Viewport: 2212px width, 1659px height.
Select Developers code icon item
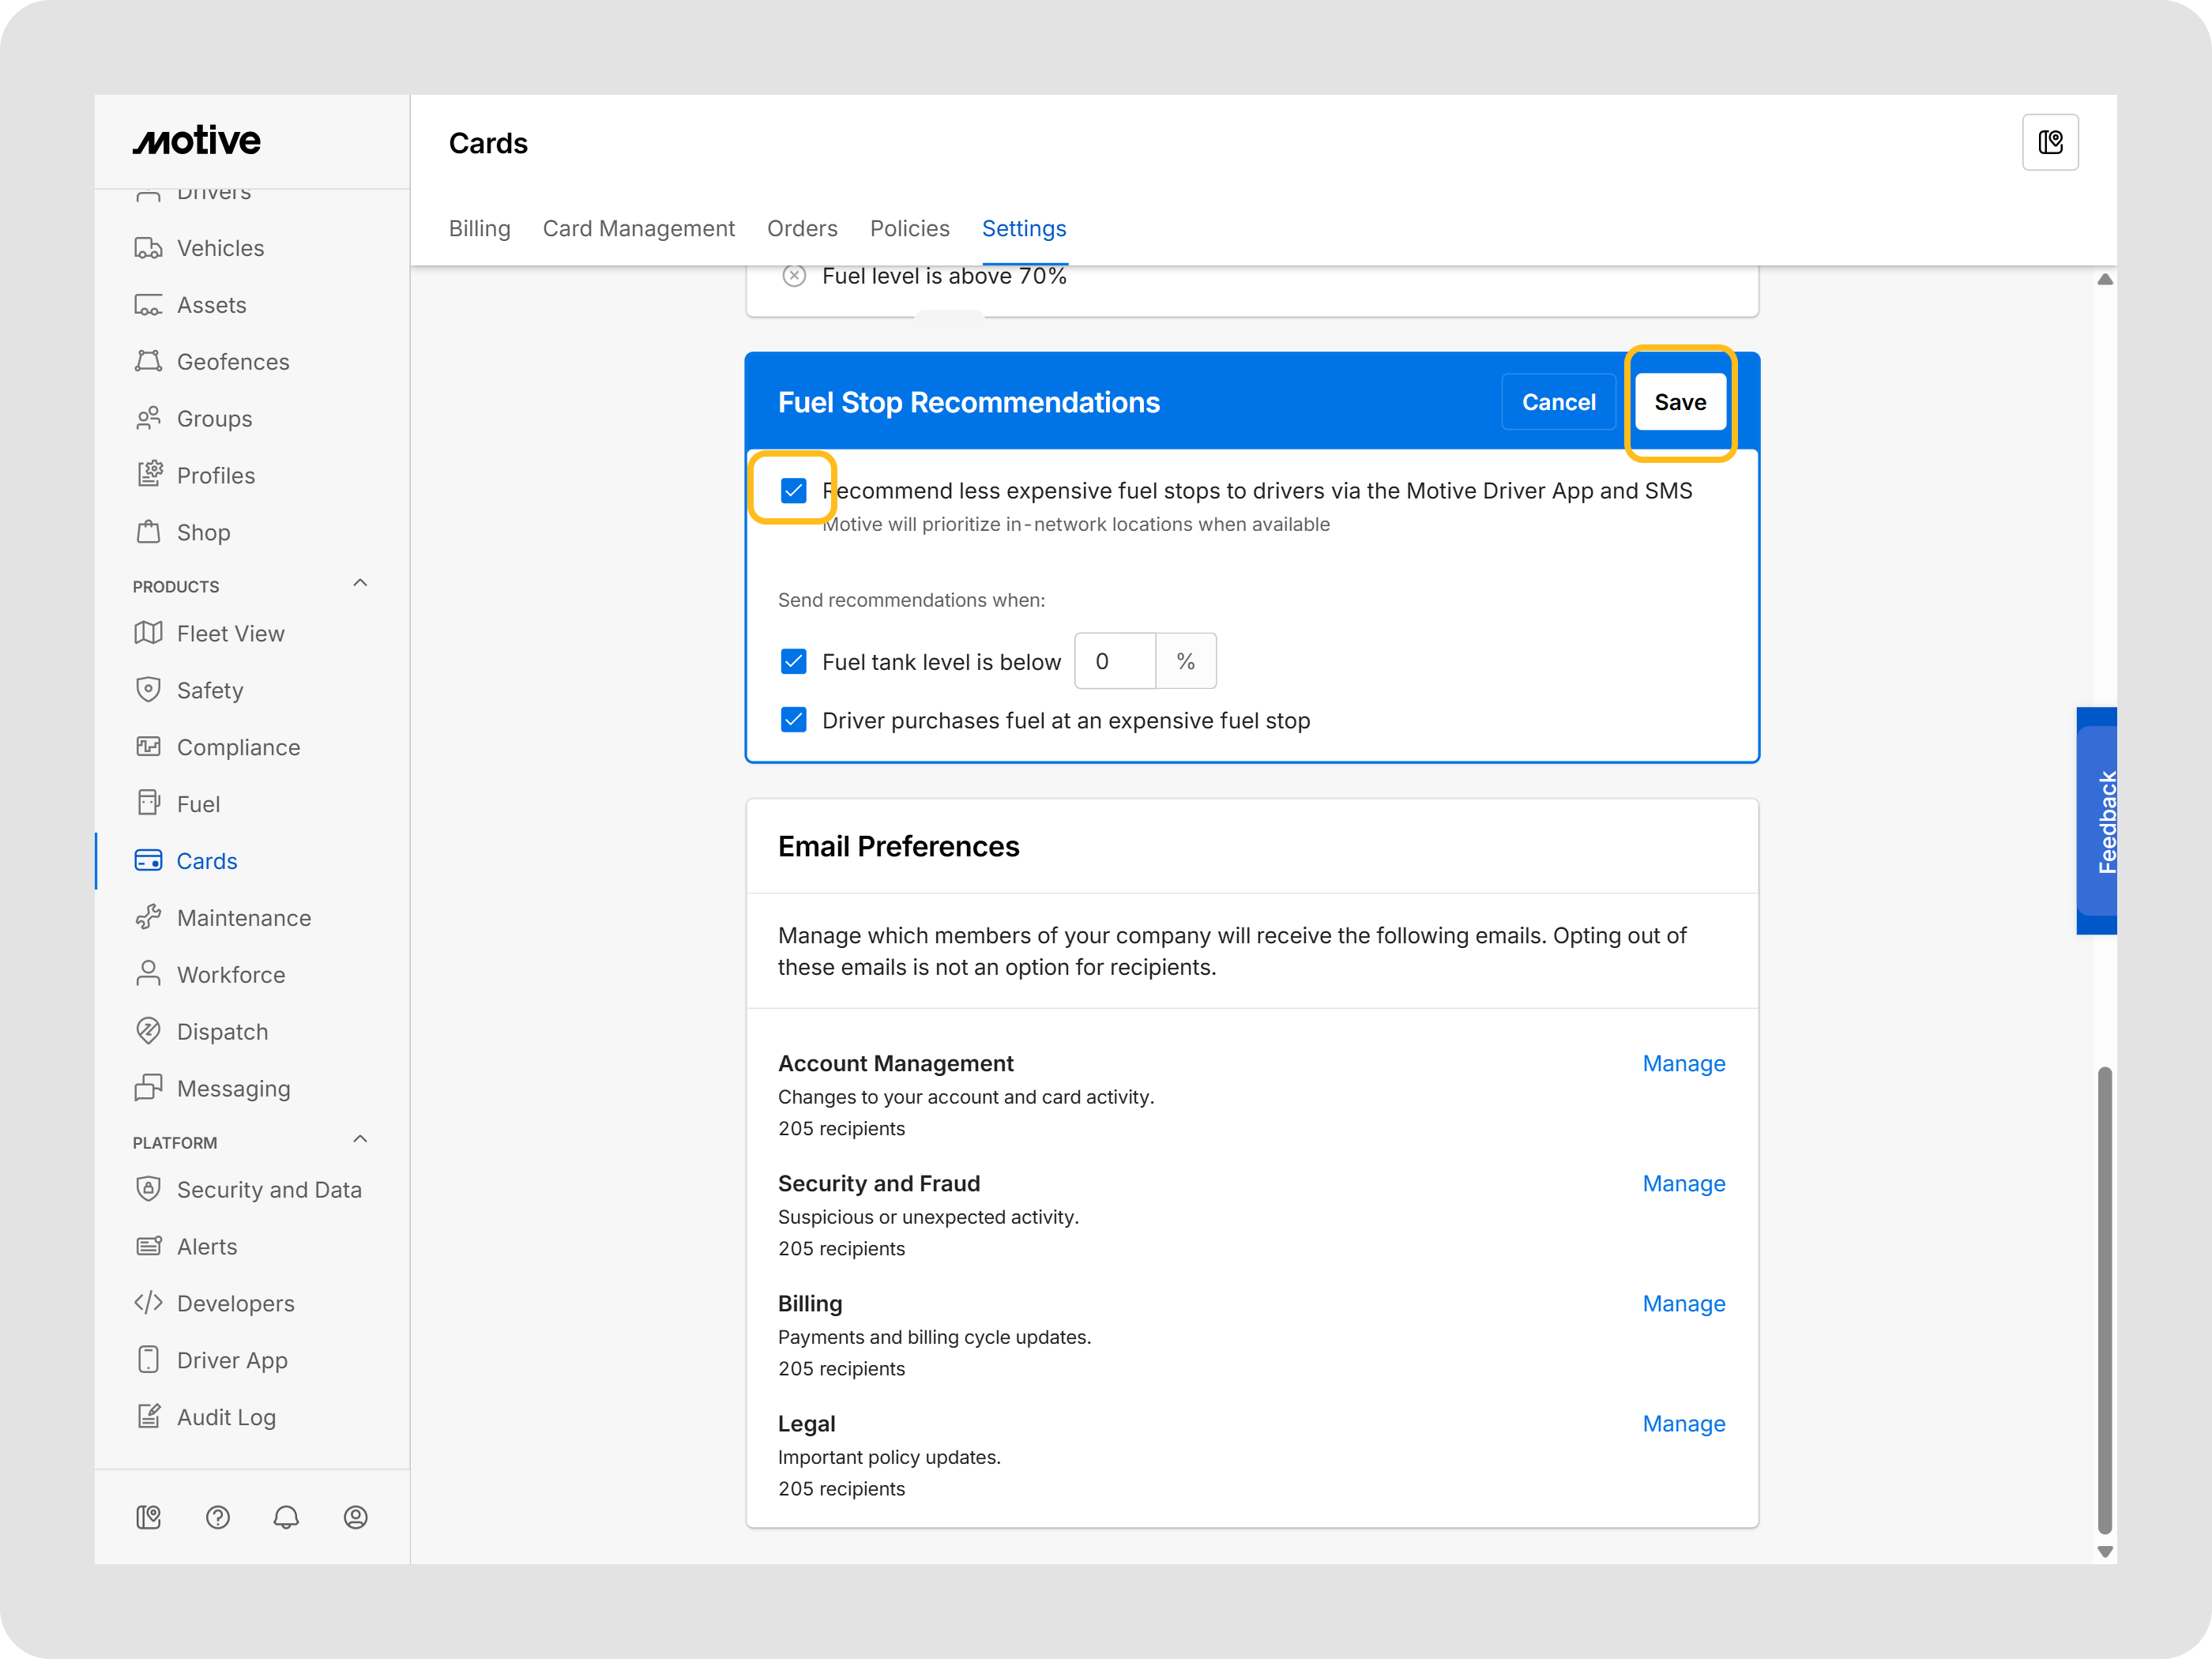(x=235, y=1303)
